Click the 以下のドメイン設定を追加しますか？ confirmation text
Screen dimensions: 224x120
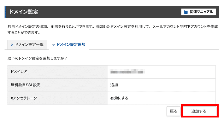pos(38,58)
